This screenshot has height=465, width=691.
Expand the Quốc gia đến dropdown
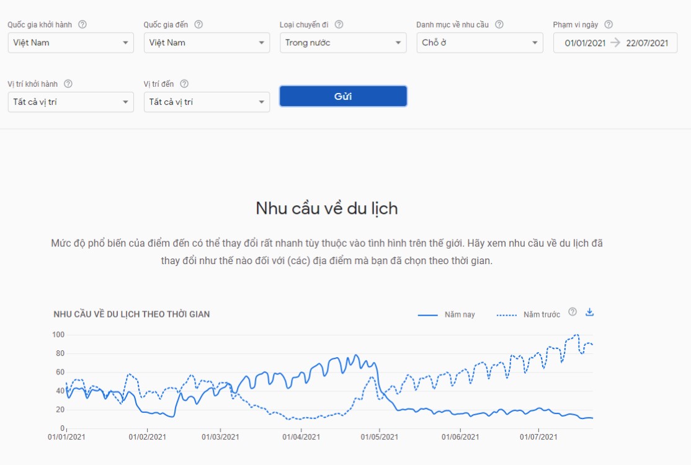(x=207, y=43)
